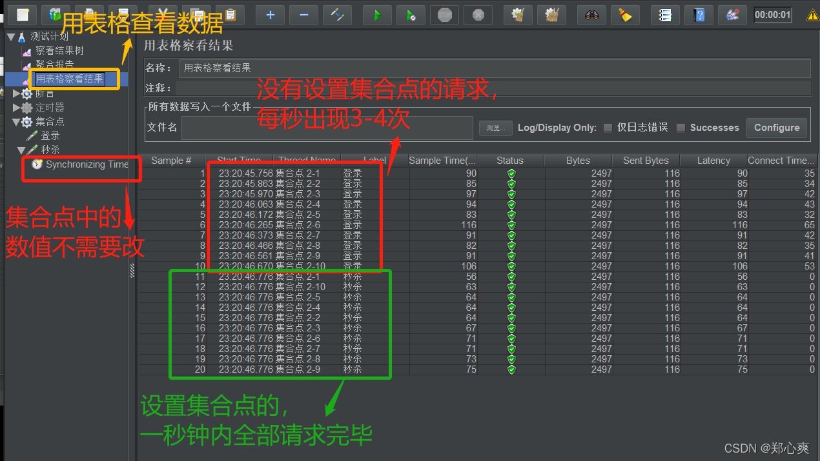Click the rightmost toolbar icon before the timer
The height and width of the screenshot is (461, 820).
(732, 14)
